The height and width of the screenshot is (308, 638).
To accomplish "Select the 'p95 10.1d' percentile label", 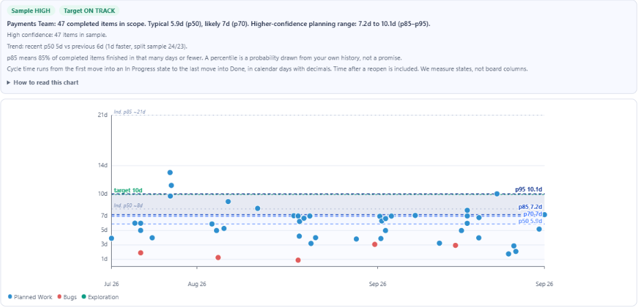I will 528,189.
